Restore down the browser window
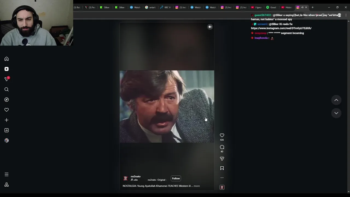 [337, 7]
